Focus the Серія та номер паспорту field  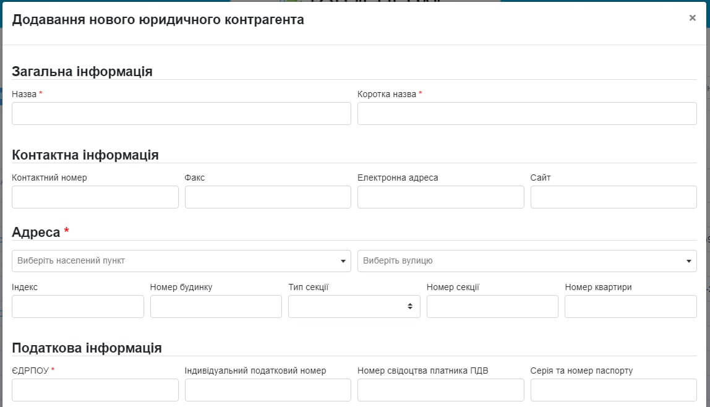[x=614, y=390]
